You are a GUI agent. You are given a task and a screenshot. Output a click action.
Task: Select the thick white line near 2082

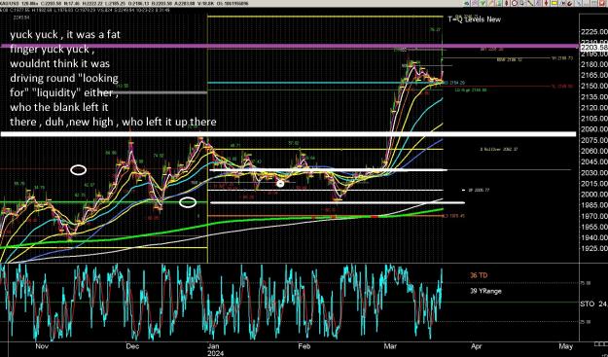289,134
